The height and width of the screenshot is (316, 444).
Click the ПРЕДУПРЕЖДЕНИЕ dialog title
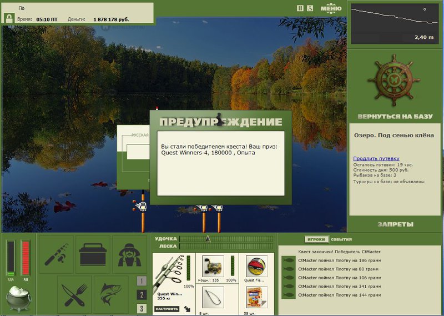pos(220,122)
